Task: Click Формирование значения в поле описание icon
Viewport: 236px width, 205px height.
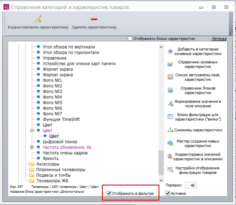Action: [x=170, y=104]
